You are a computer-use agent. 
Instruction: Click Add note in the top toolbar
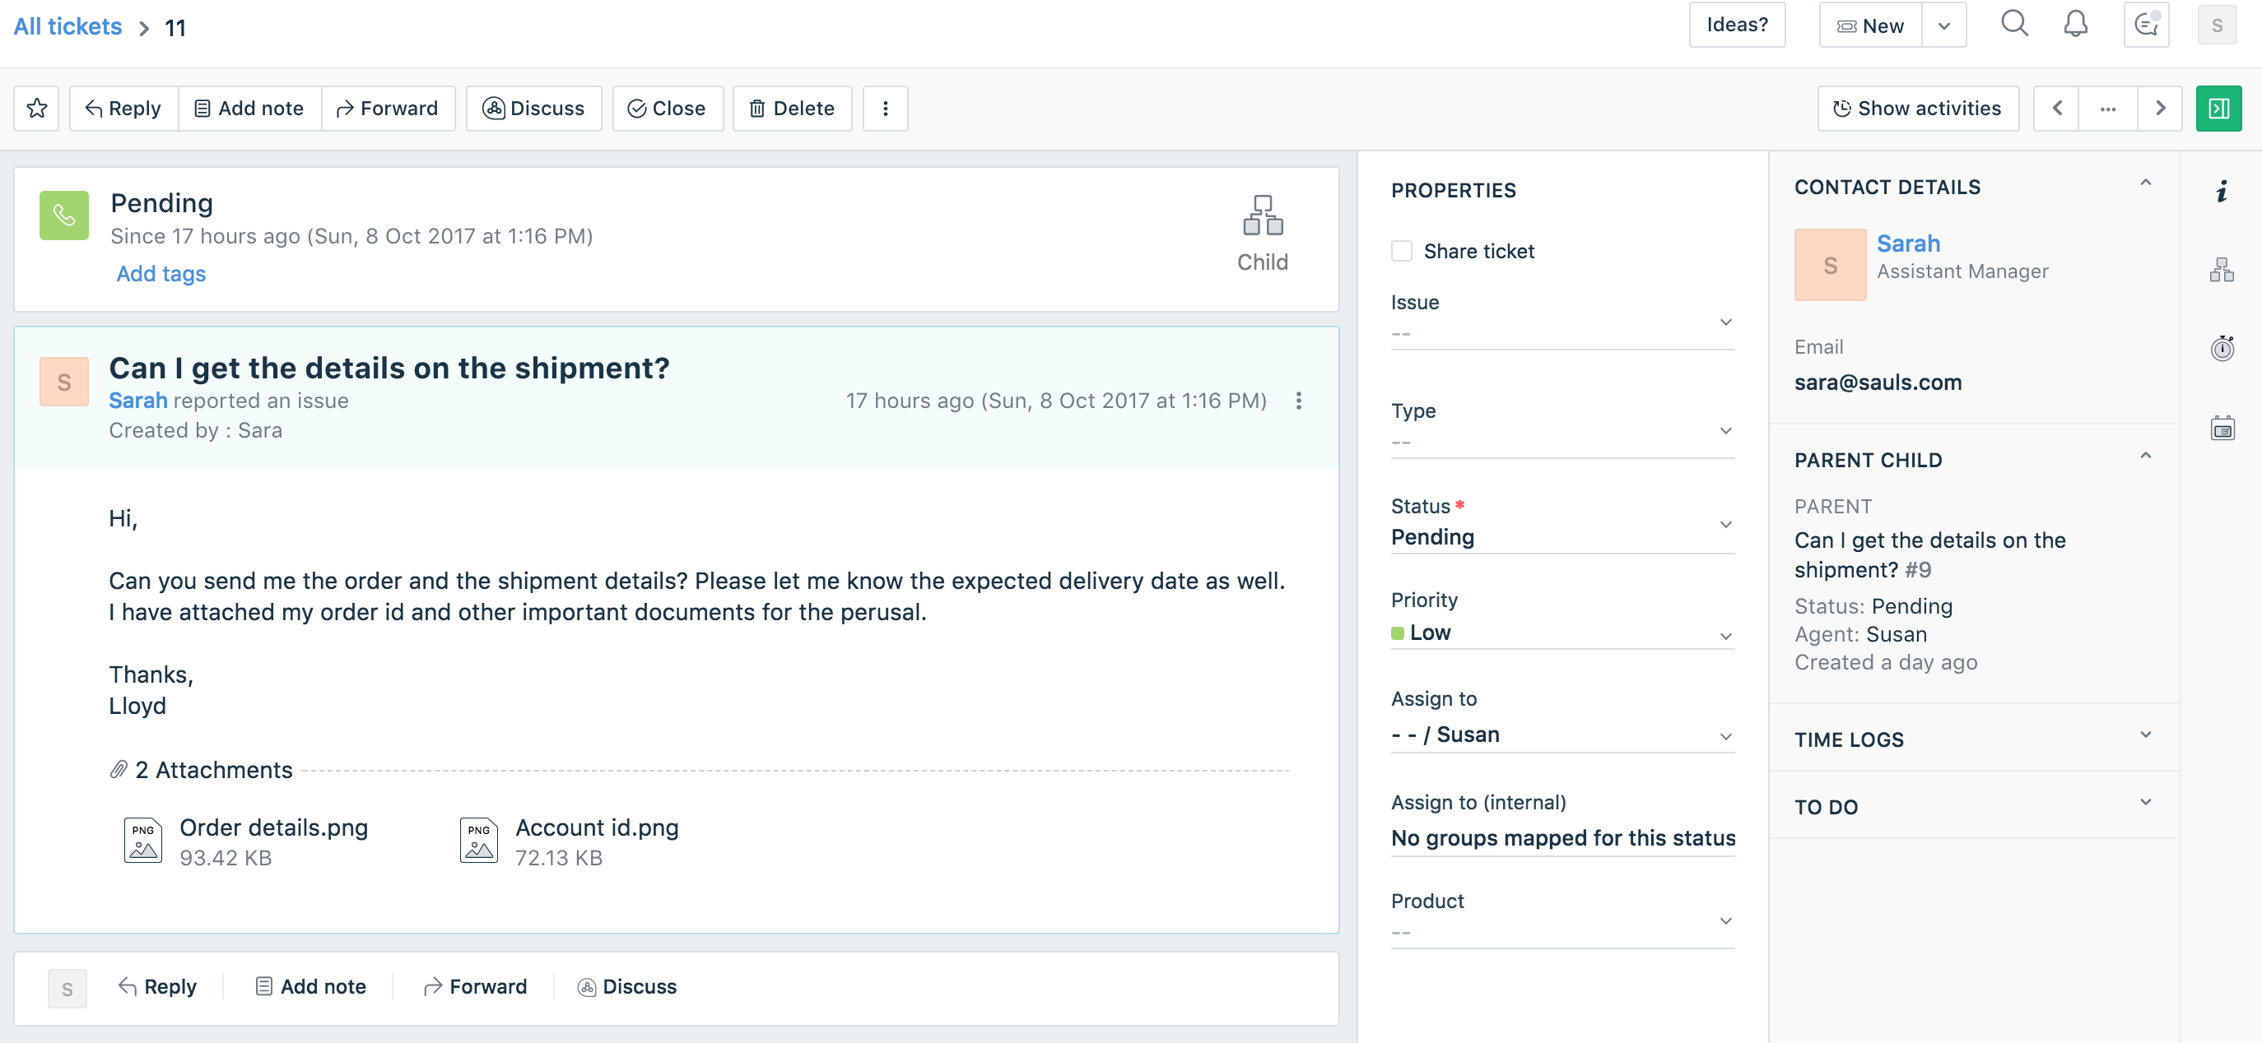click(x=249, y=109)
